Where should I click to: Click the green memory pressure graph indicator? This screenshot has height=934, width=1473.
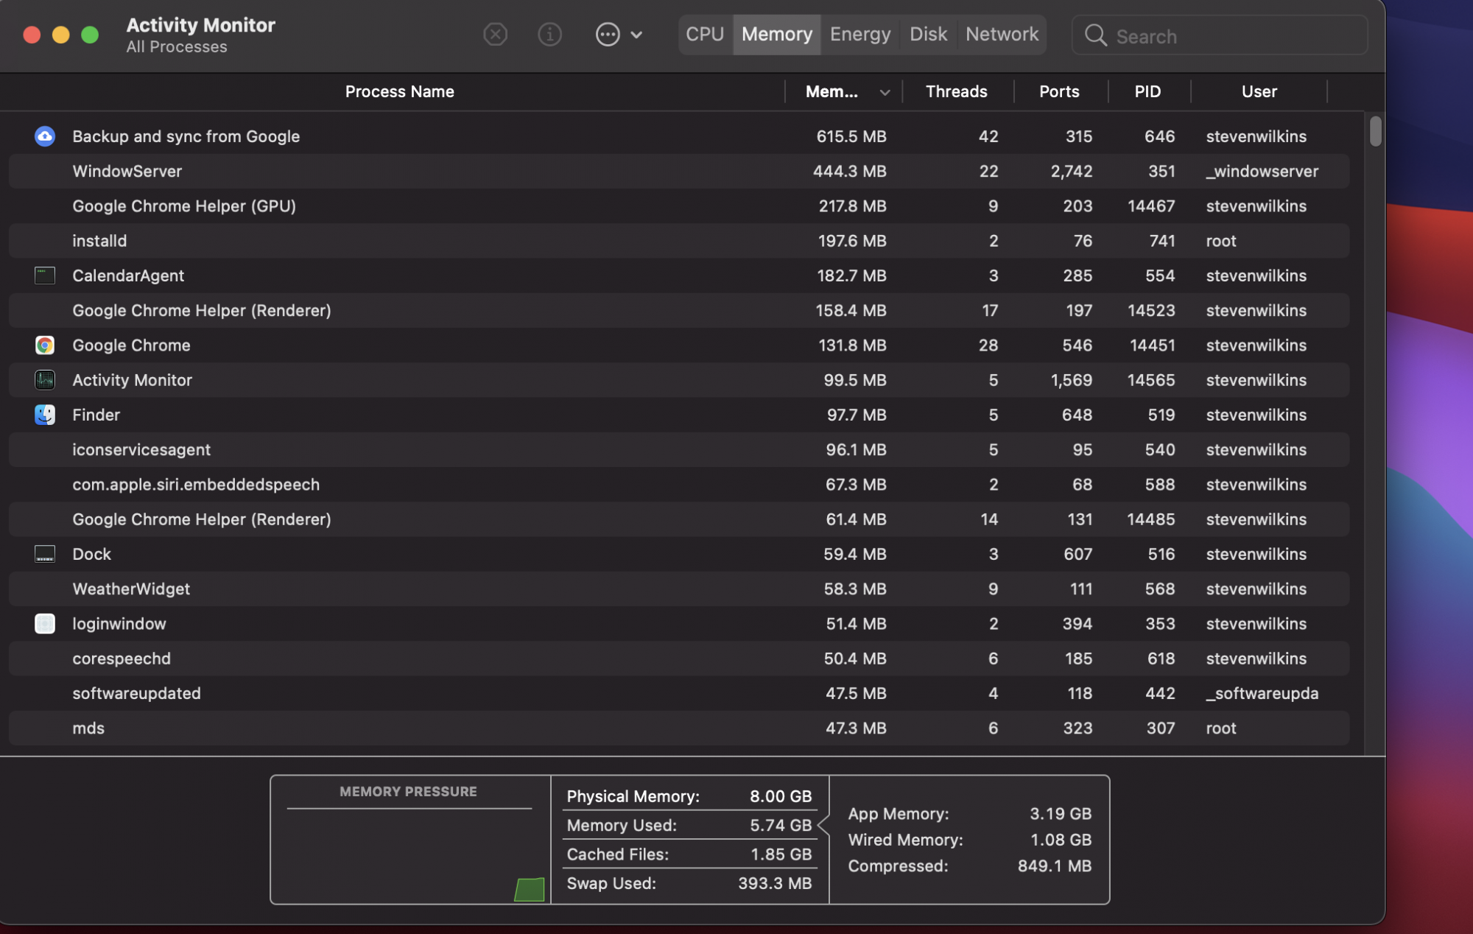coord(530,889)
